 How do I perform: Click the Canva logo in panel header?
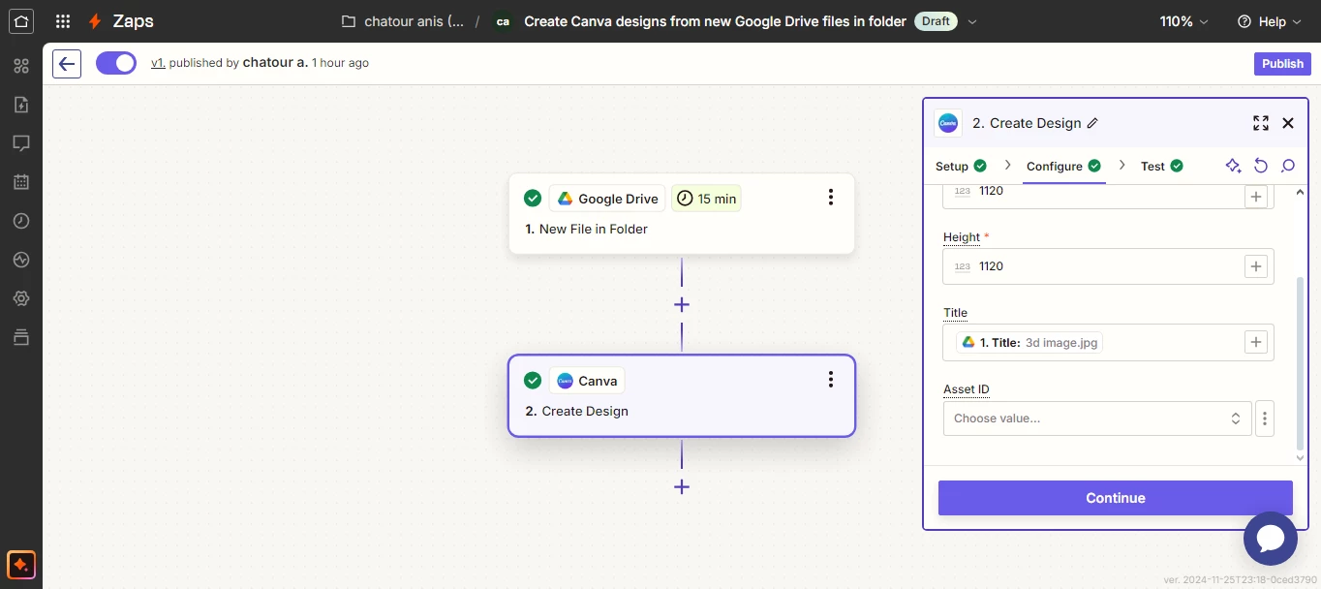[x=948, y=123]
